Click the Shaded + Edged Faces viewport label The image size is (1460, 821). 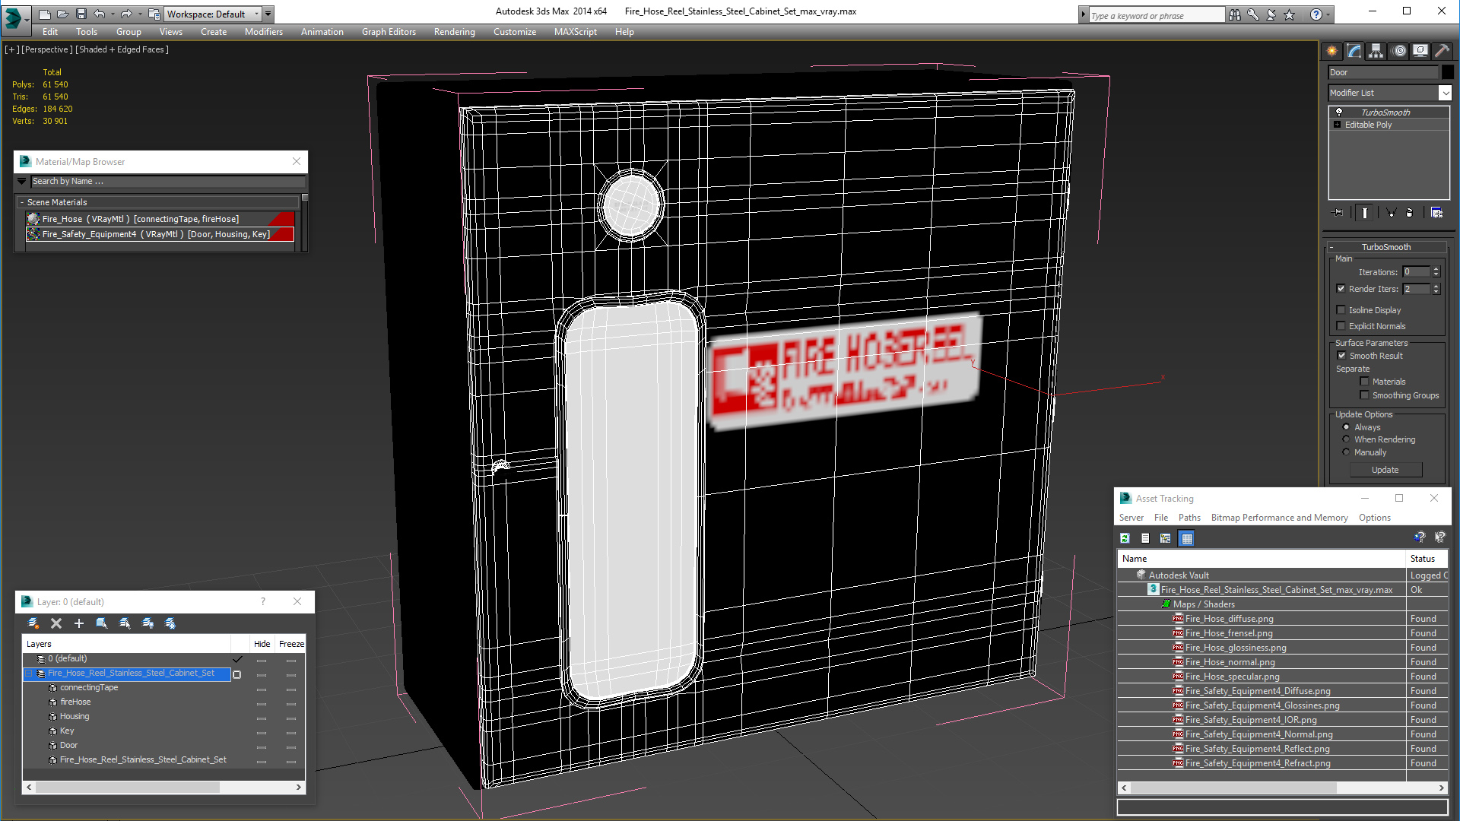coord(122,49)
